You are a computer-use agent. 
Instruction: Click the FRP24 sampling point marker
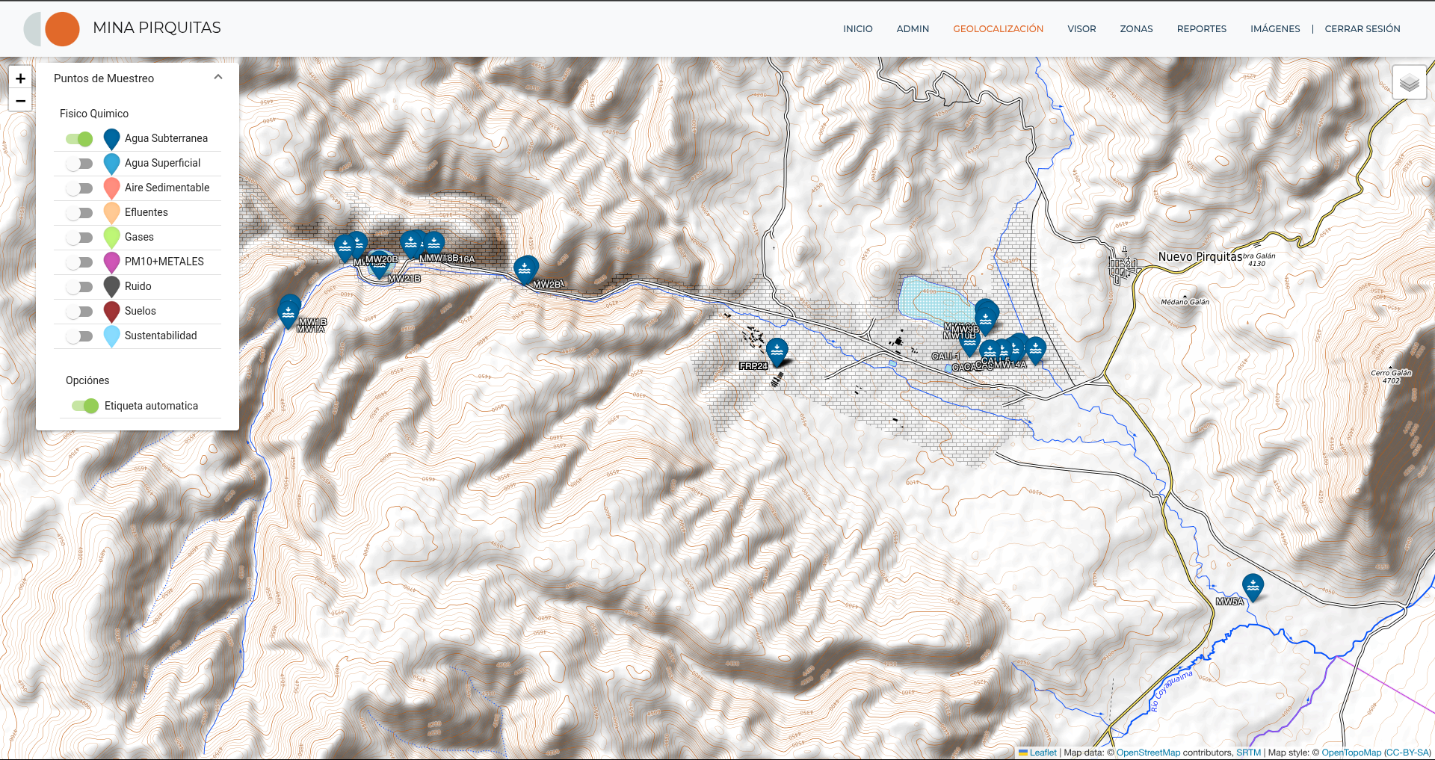point(777,349)
